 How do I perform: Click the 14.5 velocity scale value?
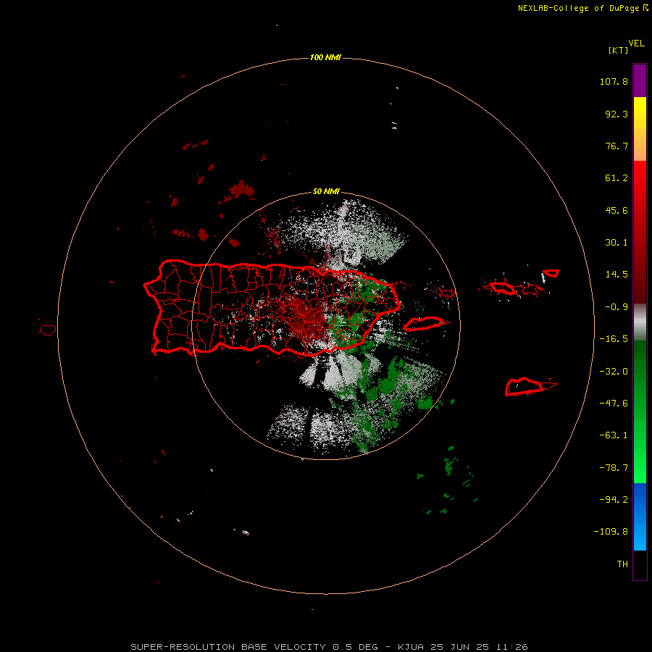(x=617, y=275)
